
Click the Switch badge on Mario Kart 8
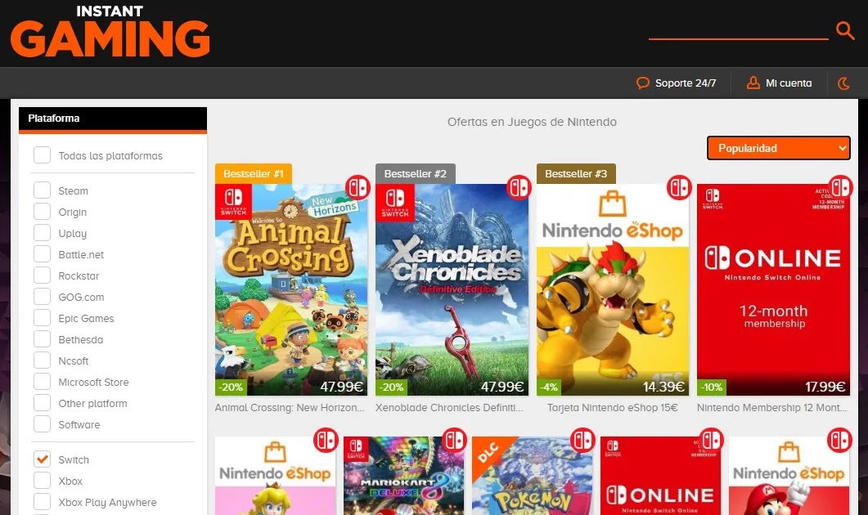[454, 441]
